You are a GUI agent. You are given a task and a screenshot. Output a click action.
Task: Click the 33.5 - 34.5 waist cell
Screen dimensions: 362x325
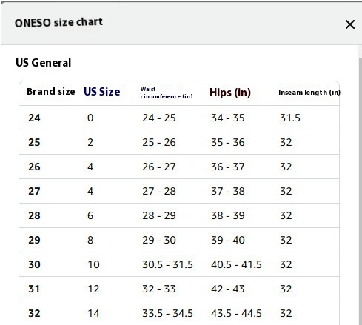point(167,313)
